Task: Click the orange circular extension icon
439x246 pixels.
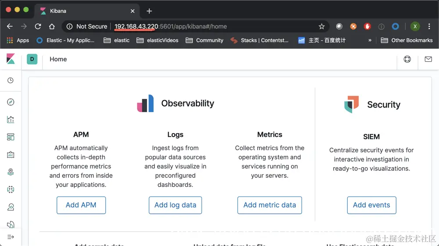Action: pyautogui.click(x=353, y=27)
